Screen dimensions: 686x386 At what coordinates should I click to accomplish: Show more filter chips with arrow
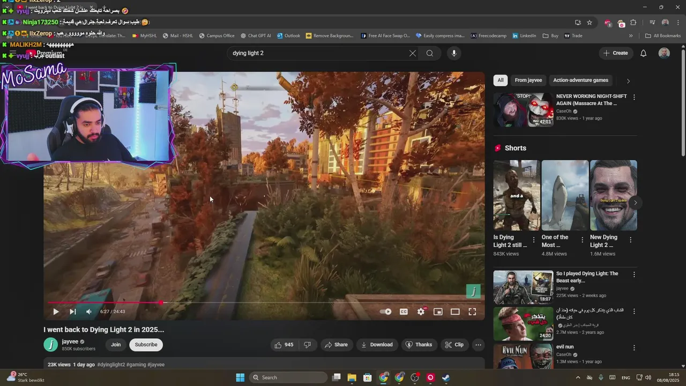click(x=628, y=81)
